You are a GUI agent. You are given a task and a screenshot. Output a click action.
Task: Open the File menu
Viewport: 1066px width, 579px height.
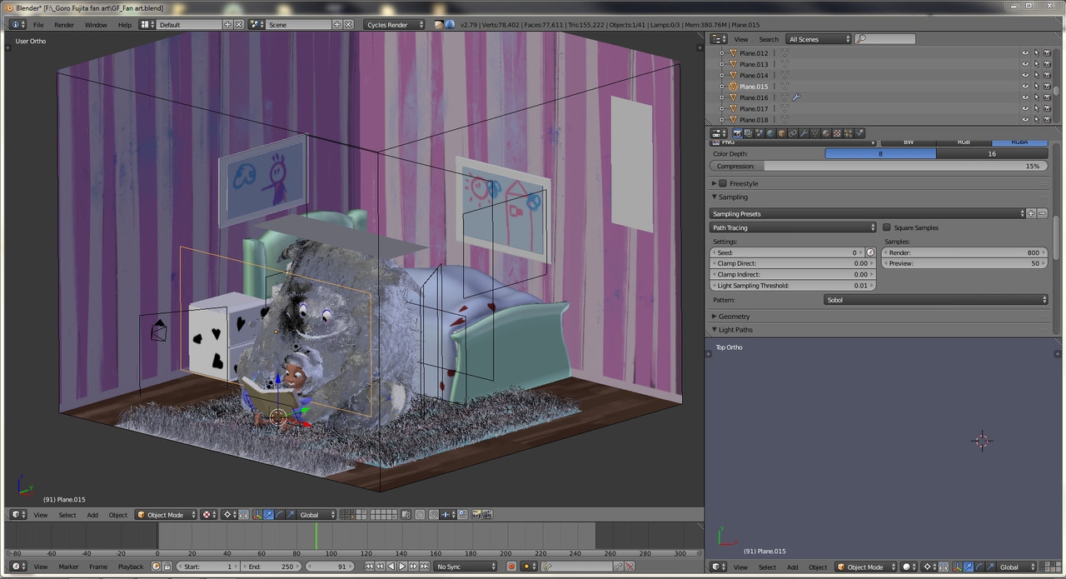38,25
